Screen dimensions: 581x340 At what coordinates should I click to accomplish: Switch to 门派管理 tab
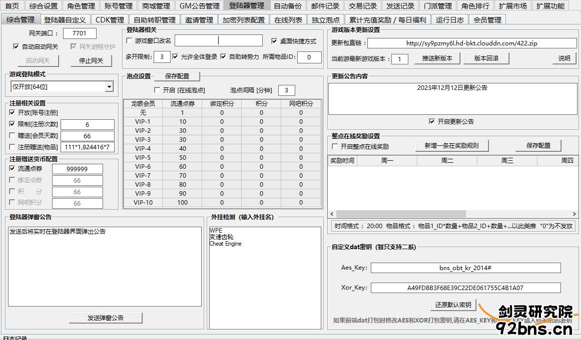pyautogui.click(x=437, y=6)
